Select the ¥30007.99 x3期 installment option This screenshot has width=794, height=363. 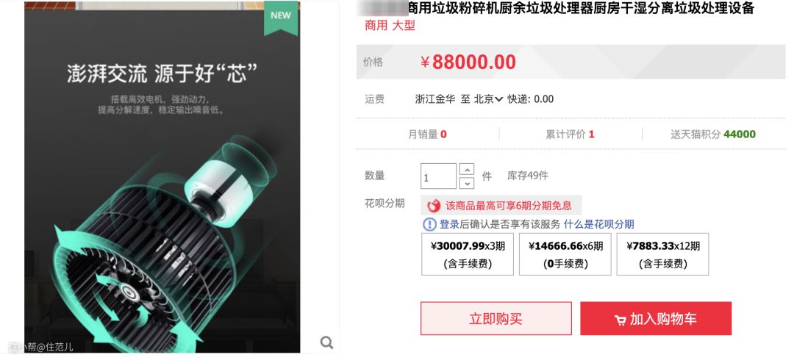pyautogui.click(x=468, y=254)
